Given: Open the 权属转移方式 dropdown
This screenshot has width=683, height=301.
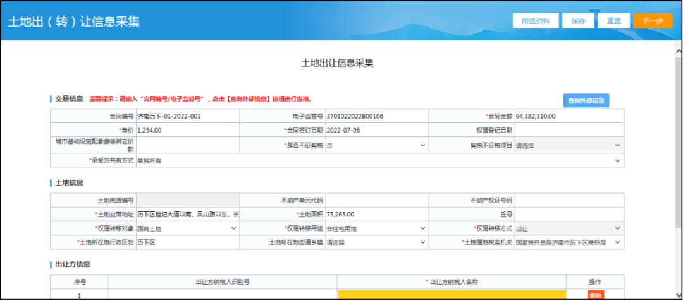Looking at the screenshot, I should 569,228.
